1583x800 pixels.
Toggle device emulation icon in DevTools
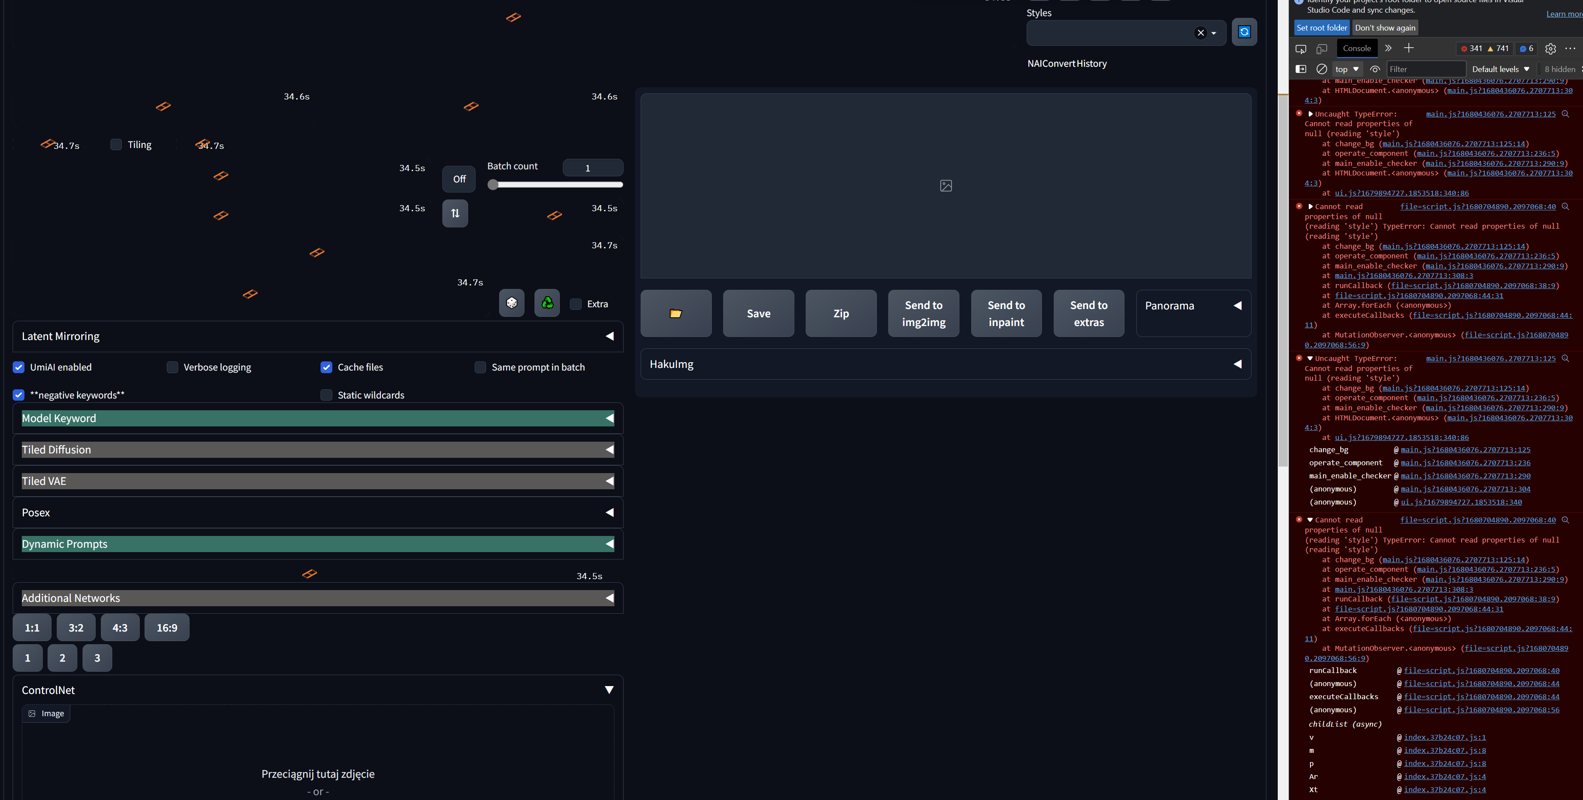(x=1321, y=48)
